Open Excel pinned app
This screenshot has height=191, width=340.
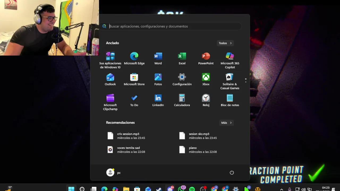click(182, 59)
